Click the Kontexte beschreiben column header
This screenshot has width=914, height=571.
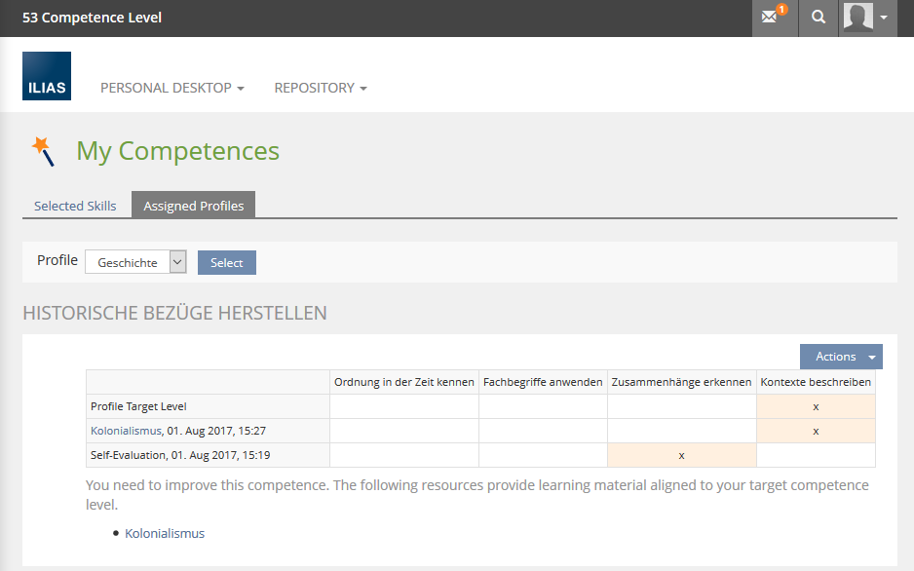coord(816,382)
